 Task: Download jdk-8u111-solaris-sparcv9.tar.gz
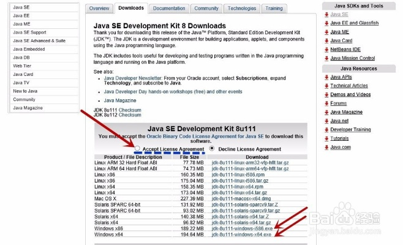[246, 211]
